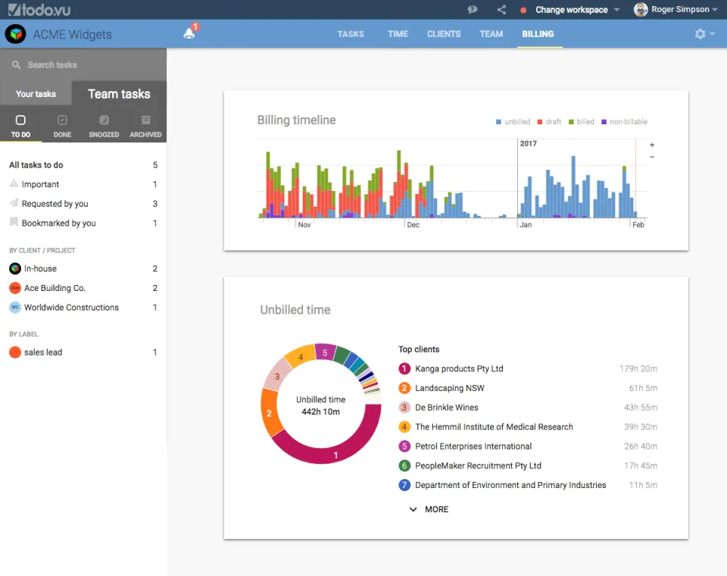This screenshot has height=576, width=727.
Task: Click ACME Widgets workspace name
Action: coord(73,34)
